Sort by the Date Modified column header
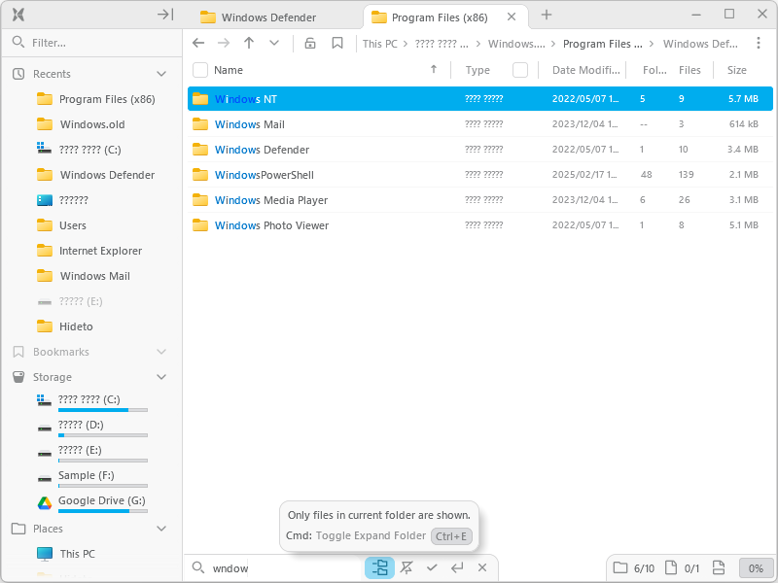 pyautogui.click(x=586, y=70)
